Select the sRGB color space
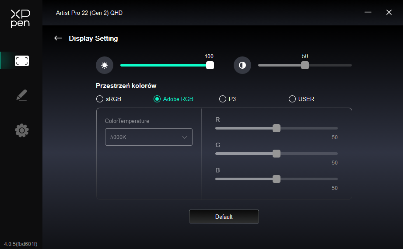The width and height of the screenshot is (403, 249). (100, 99)
